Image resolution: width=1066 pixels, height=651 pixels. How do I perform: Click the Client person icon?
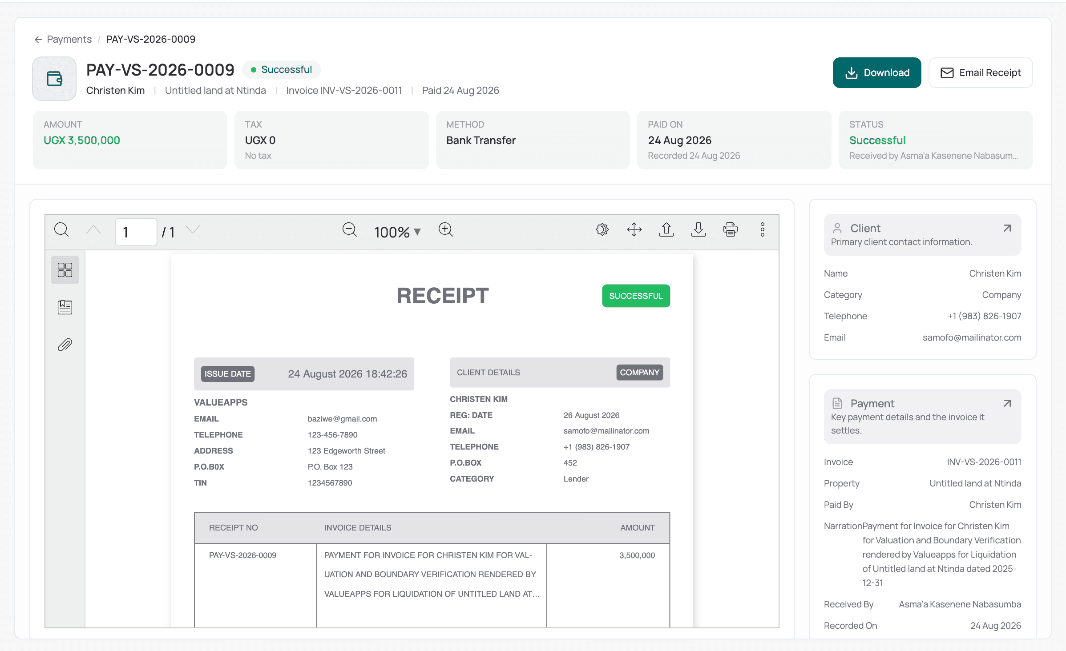(837, 228)
